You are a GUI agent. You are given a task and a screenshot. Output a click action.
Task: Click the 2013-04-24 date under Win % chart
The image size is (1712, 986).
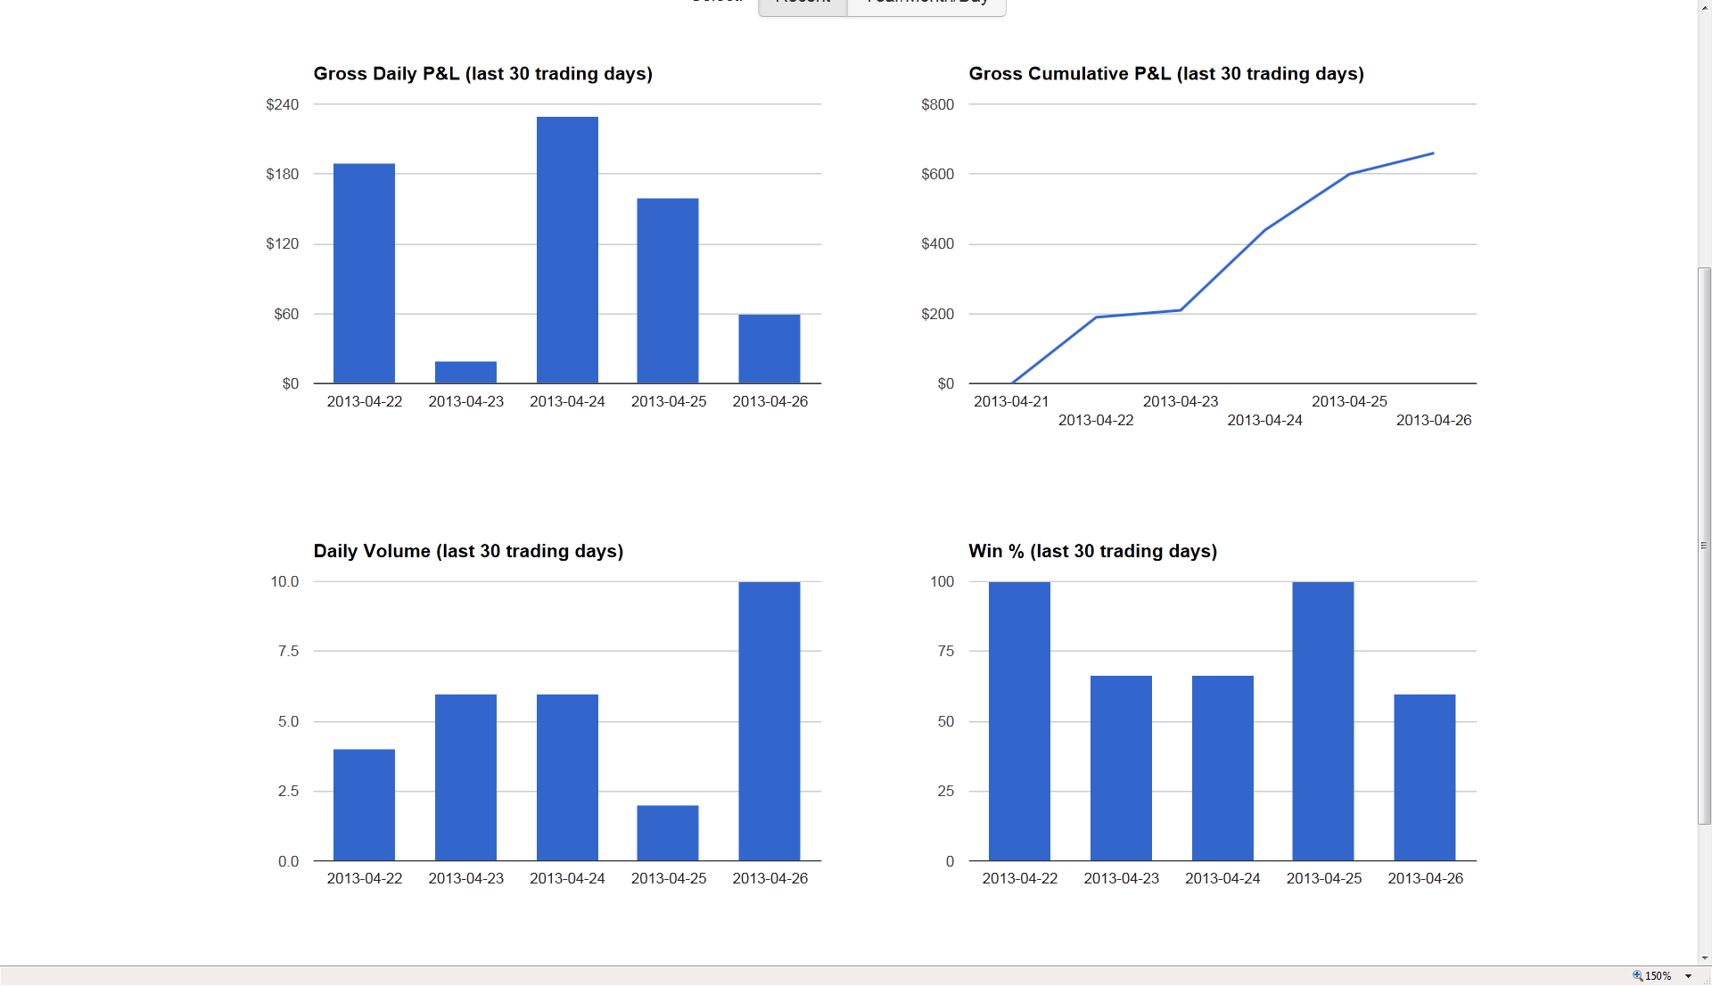[1222, 878]
